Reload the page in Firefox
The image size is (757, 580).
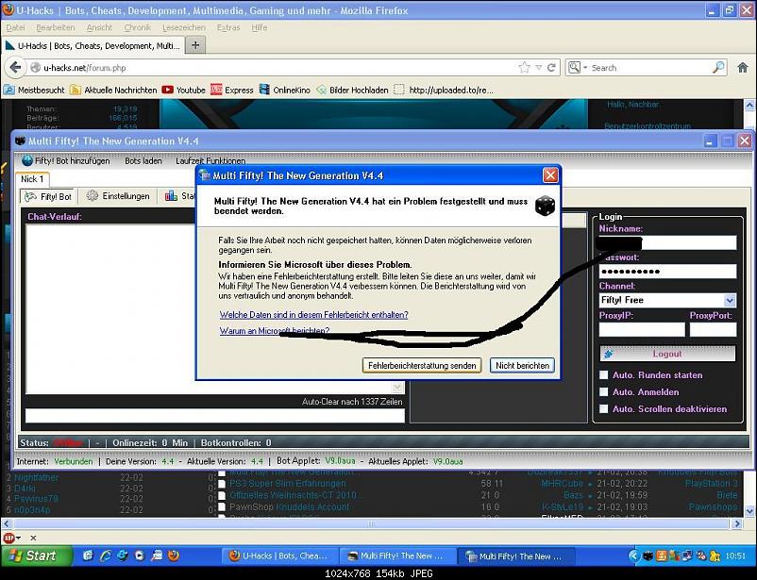coord(551,68)
